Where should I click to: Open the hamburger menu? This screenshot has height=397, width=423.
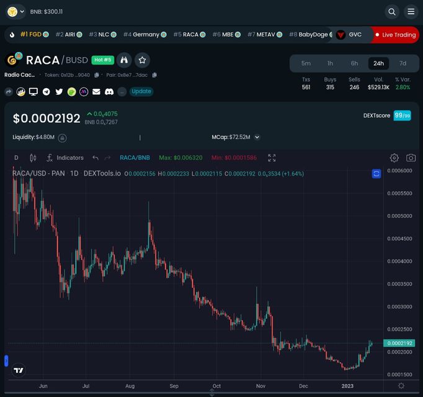click(x=411, y=12)
